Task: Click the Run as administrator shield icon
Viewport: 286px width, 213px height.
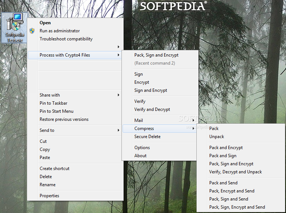Action: (x=32, y=31)
